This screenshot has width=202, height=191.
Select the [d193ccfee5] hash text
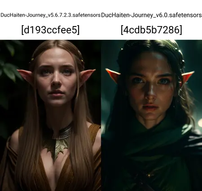51,30
